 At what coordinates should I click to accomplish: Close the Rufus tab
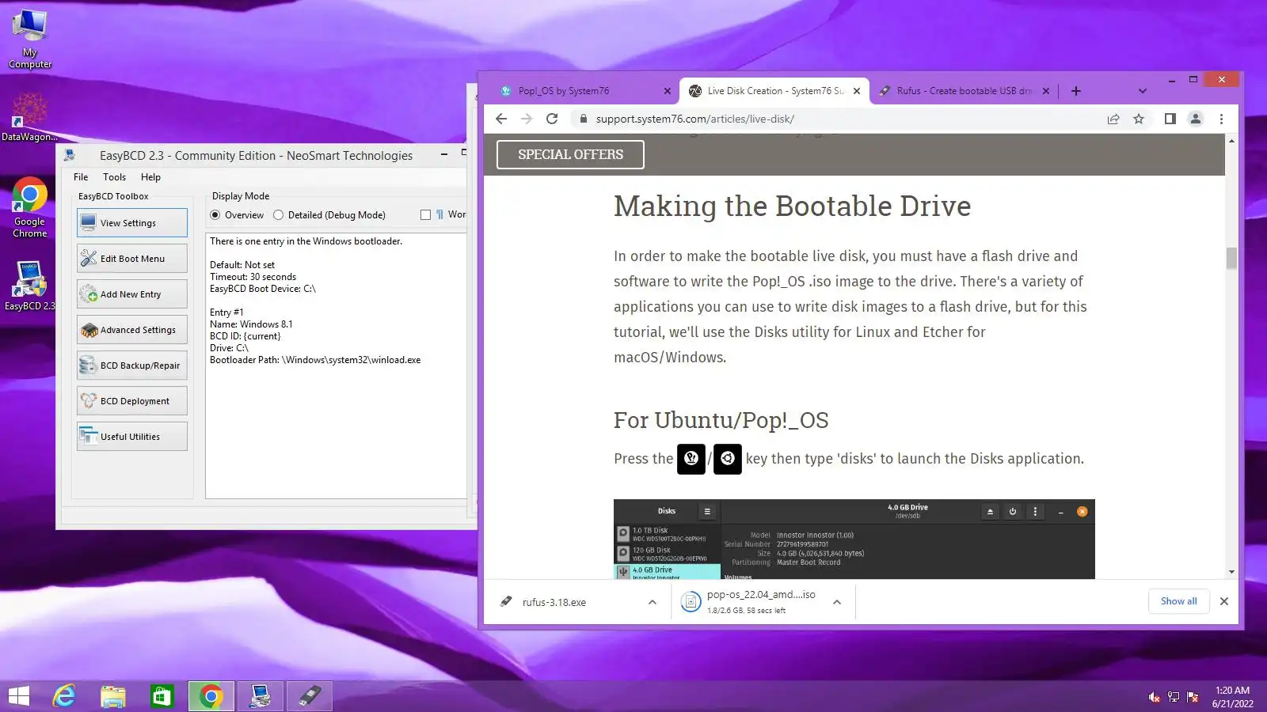[x=1046, y=91]
